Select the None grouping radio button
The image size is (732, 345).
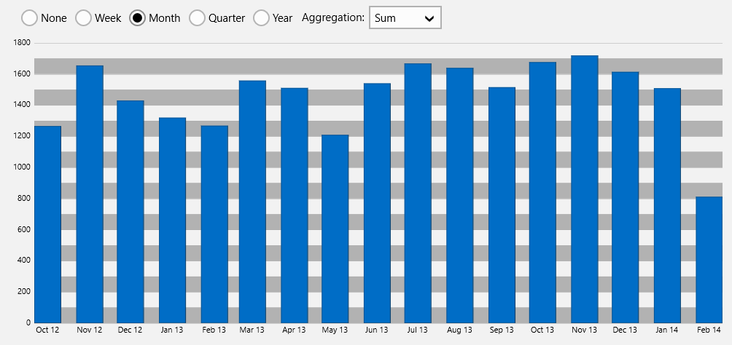point(29,18)
